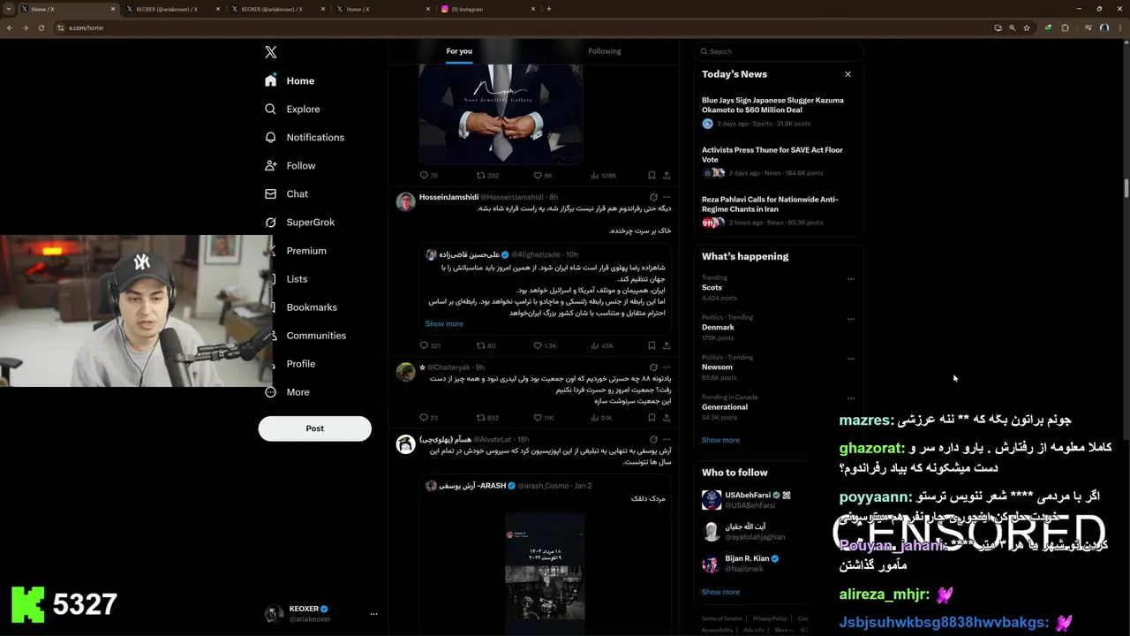1130x636 pixels.
Task: Open the Chrome three-dot menu
Action: pyautogui.click(x=1119, y=27)
